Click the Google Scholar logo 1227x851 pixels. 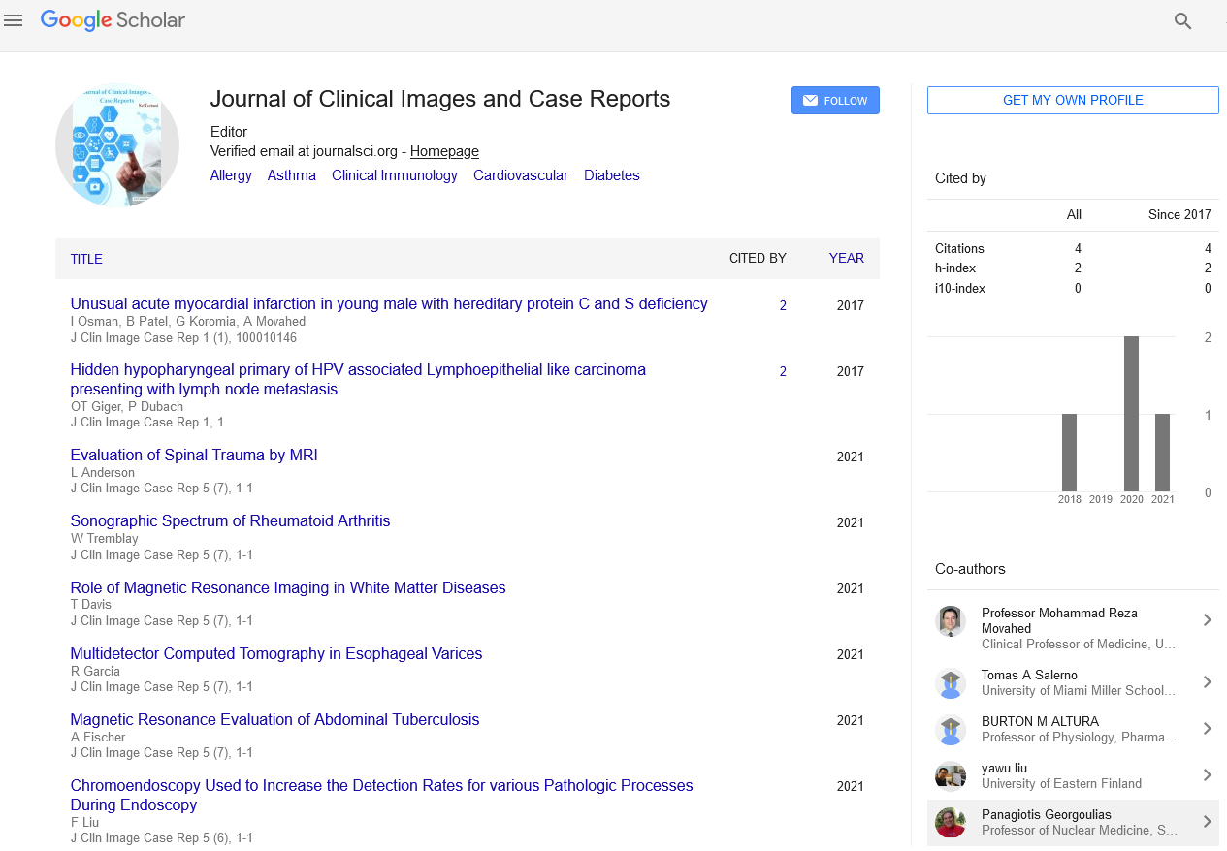click(113, 20)
